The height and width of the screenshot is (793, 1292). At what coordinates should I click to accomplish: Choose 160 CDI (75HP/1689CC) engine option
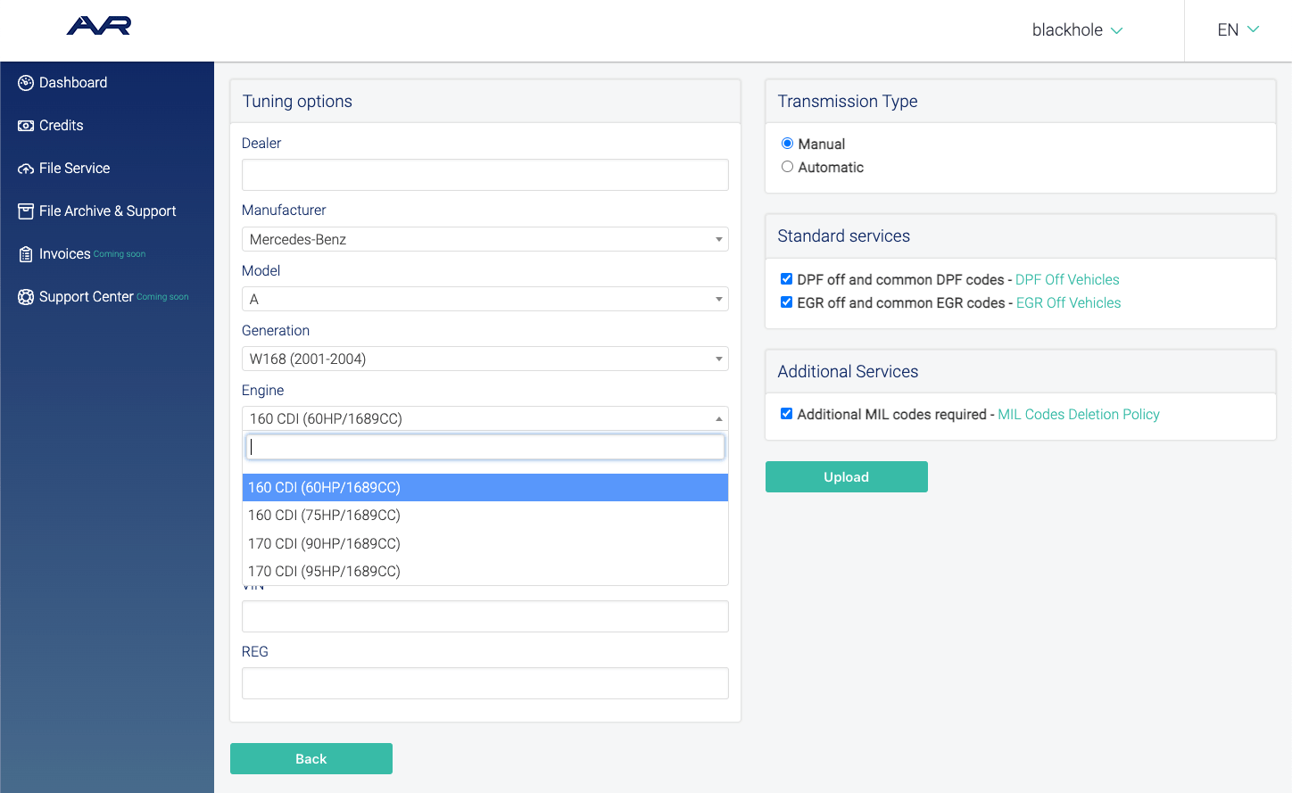click(485, 516)
